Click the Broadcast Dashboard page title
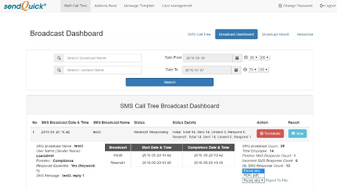 tap(66, 34)
